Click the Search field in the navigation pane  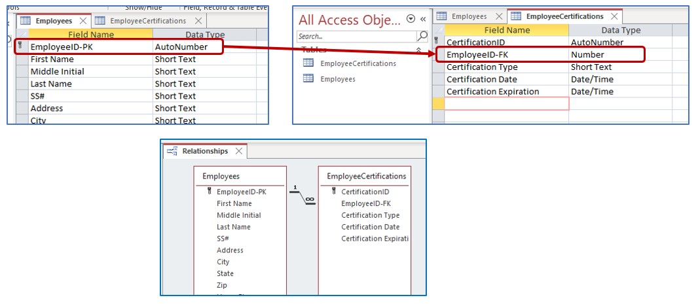[356, 36]
